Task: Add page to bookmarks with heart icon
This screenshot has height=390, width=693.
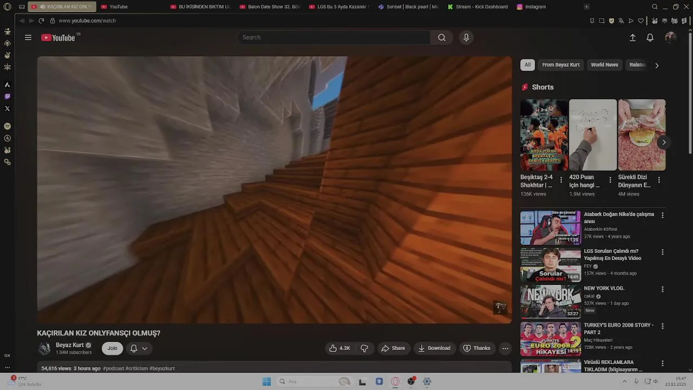Action: click(x=640, y=21)
